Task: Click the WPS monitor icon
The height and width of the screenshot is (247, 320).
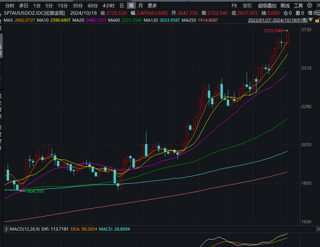Action: click(x=318, y=13)
